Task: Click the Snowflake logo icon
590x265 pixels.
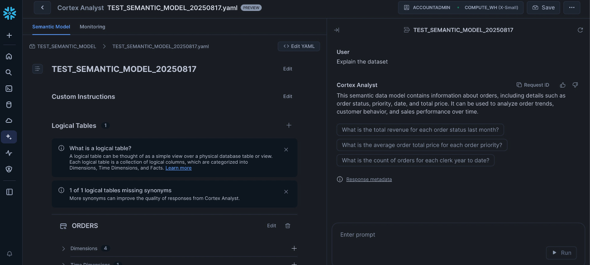Action: (x=9, y=13)
